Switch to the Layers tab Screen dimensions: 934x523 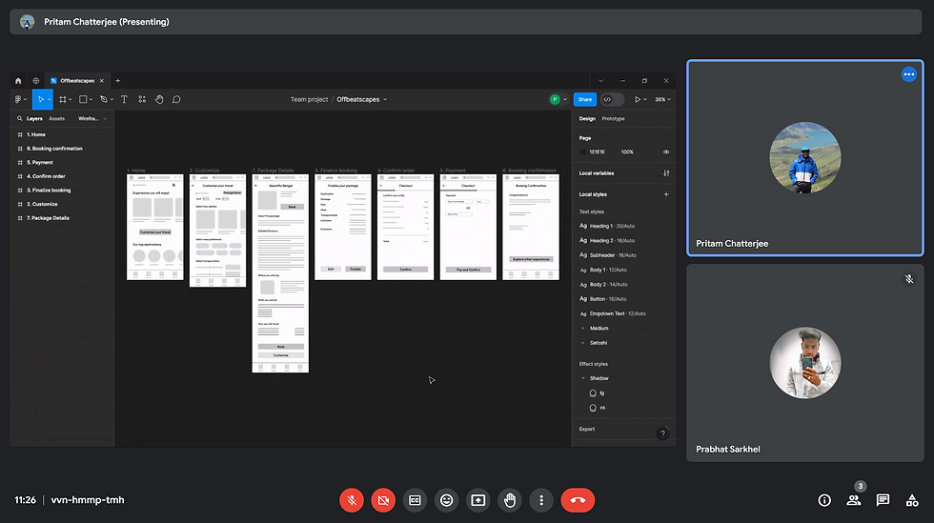34,118
